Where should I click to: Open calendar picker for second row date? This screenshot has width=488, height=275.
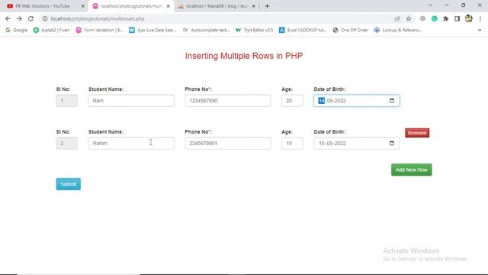391,143
